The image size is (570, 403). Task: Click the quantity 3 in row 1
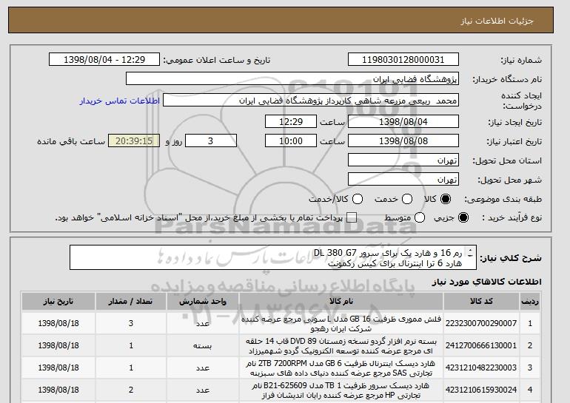(131, 323)
